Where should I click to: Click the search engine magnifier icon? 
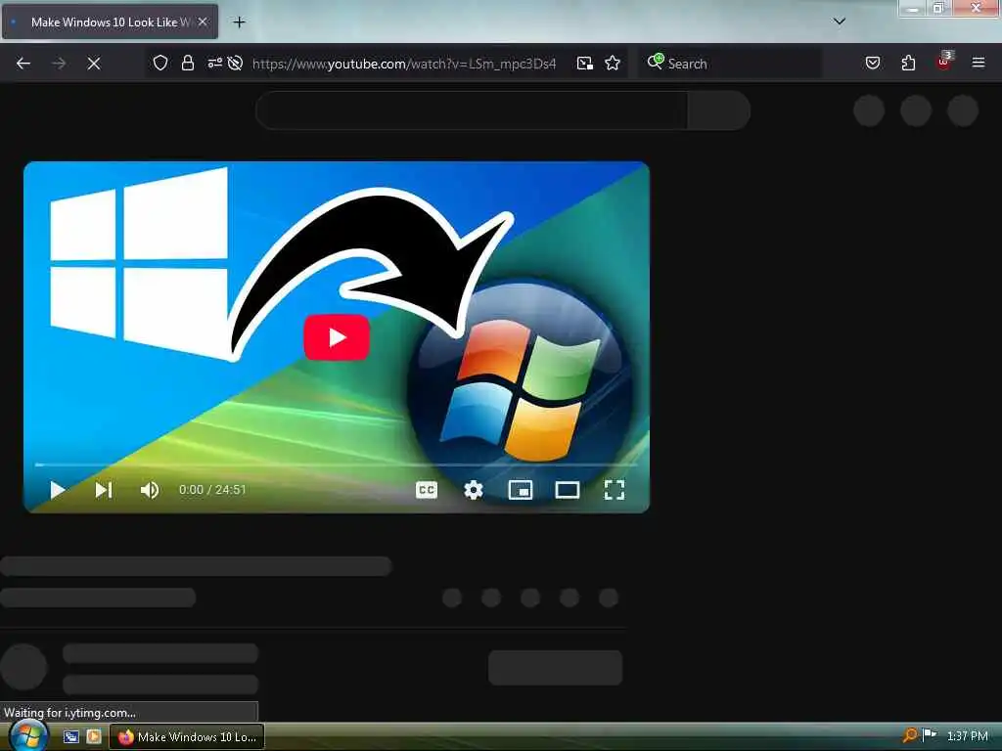pos(655,62)
